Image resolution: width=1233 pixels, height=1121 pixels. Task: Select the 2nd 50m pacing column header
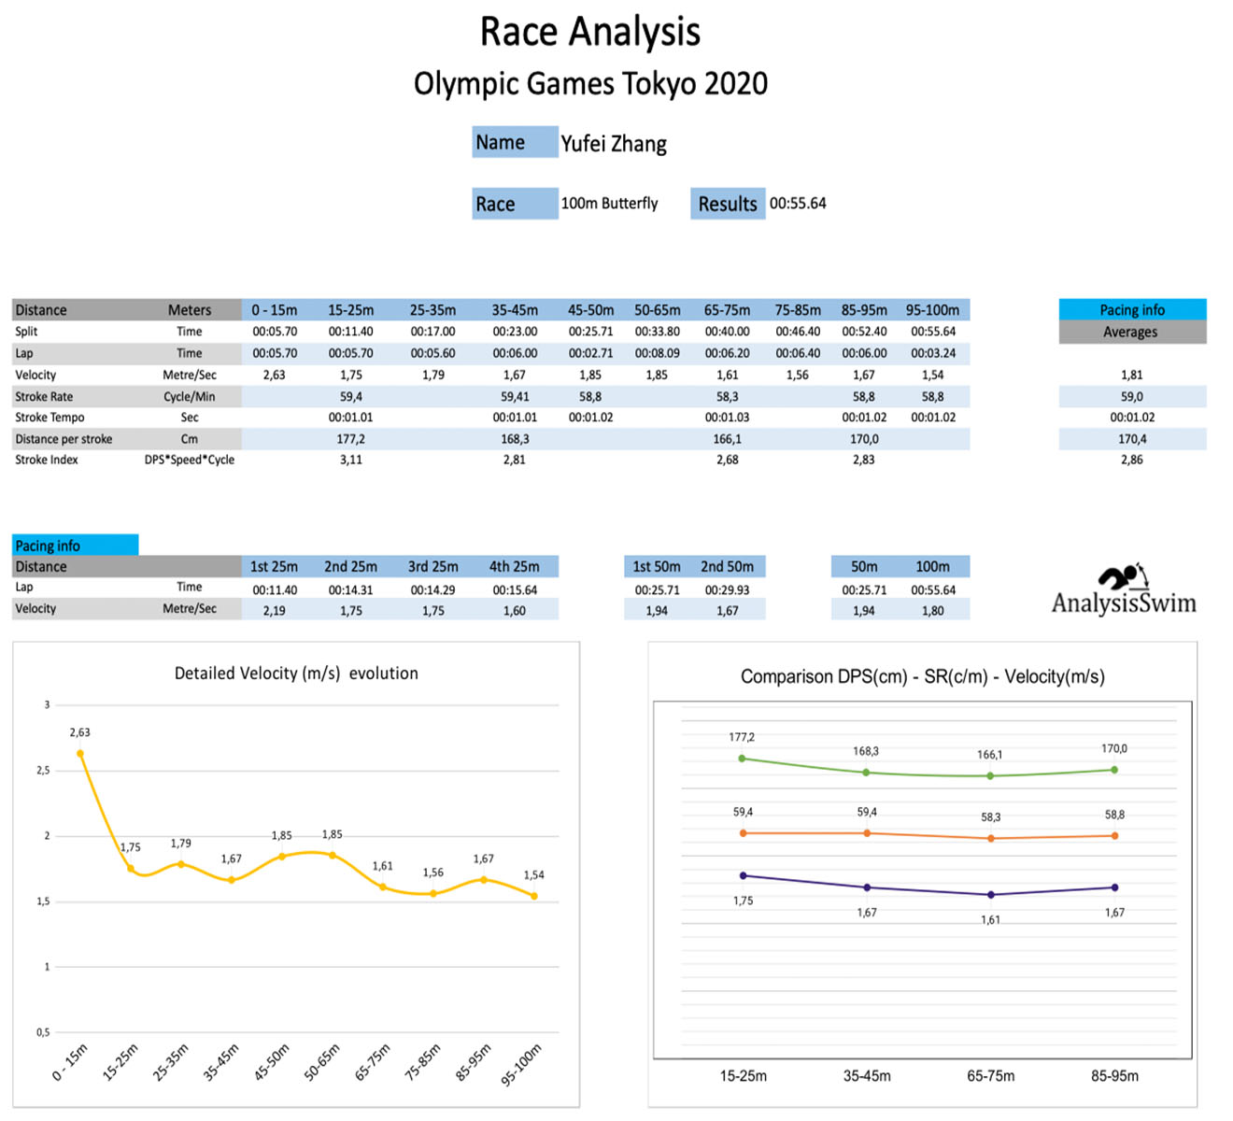pyautogui.click(x=727, y=567)
